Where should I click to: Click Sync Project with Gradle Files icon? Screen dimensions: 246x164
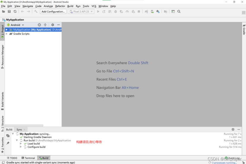[146, 12]
